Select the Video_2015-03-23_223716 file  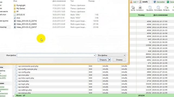coord(27,21)
